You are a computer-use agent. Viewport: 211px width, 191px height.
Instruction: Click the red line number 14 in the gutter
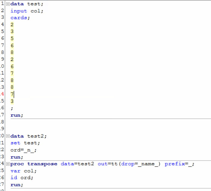pyautogui.click(x=2, y=94)
